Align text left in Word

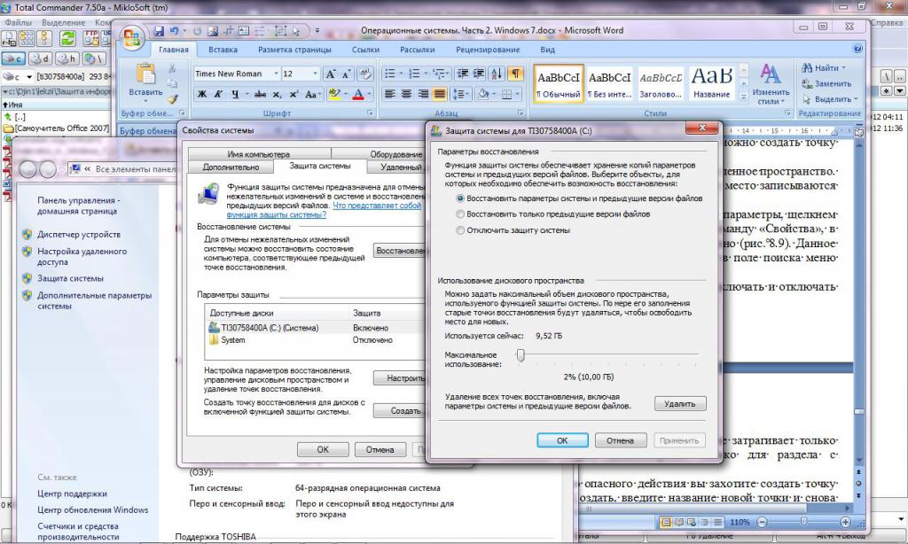(390, 94)
